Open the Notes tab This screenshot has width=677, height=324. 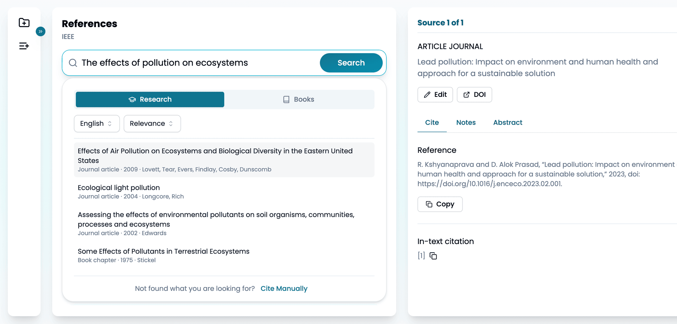[x=466, y=123]
